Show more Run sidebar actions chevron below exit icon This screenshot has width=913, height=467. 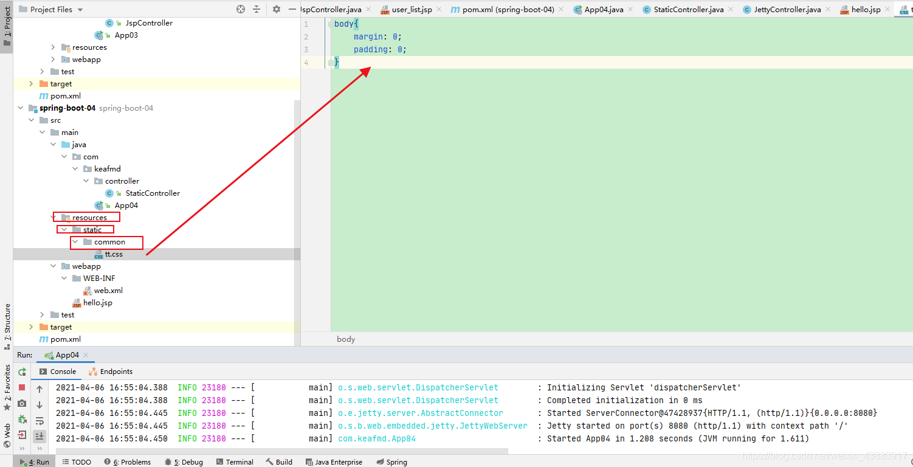[22, 449]
